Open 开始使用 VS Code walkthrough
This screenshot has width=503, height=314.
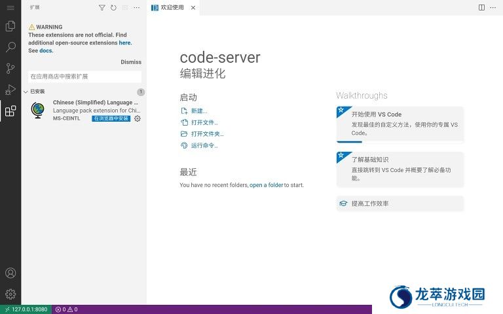coord(400,124)
